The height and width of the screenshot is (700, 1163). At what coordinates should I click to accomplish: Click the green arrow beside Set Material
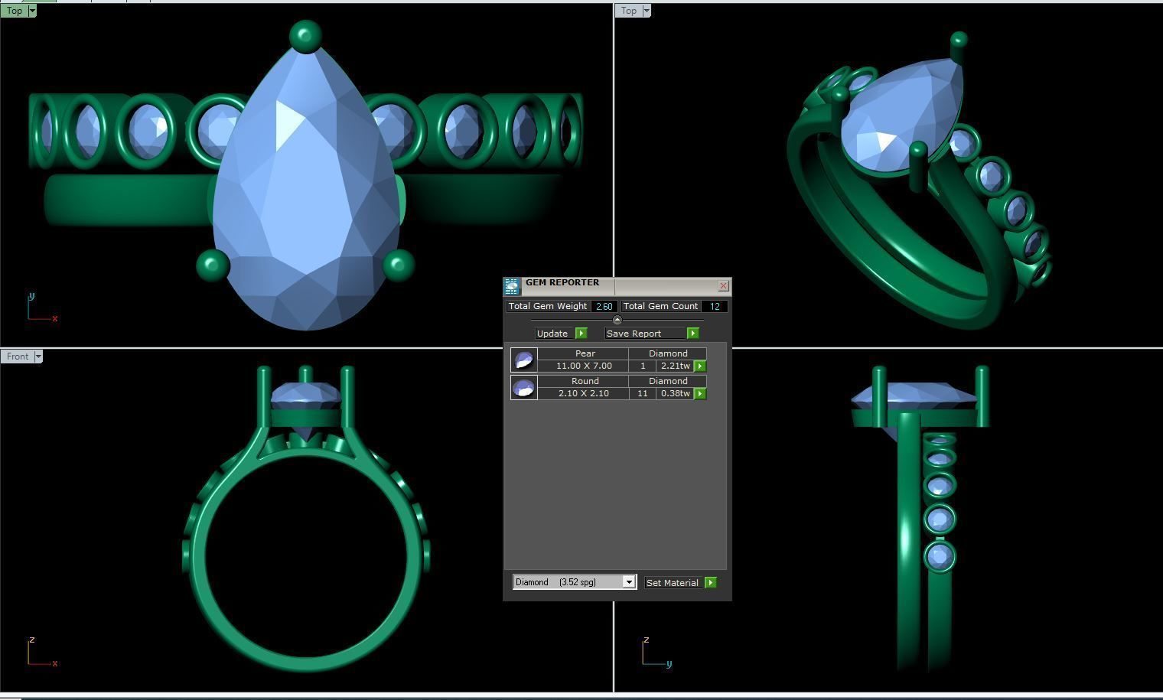pos(711,583)
